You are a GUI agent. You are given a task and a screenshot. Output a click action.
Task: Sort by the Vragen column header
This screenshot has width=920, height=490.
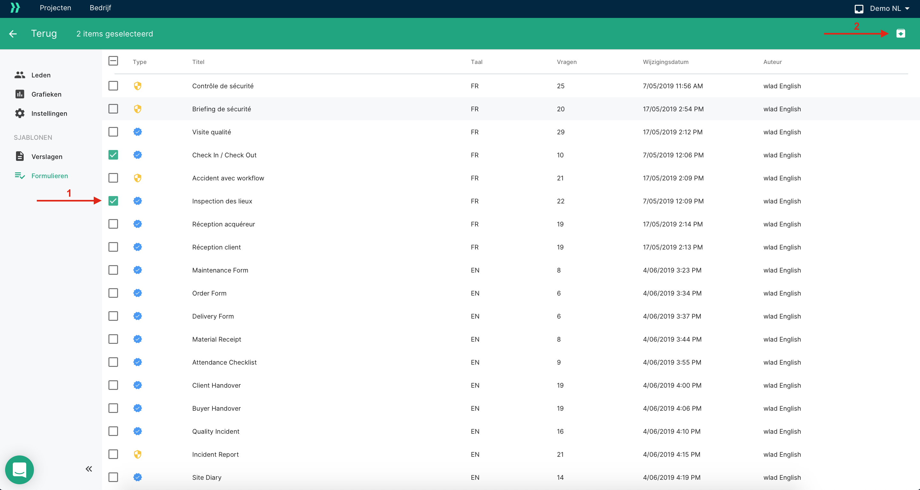[x=567, y=62]
